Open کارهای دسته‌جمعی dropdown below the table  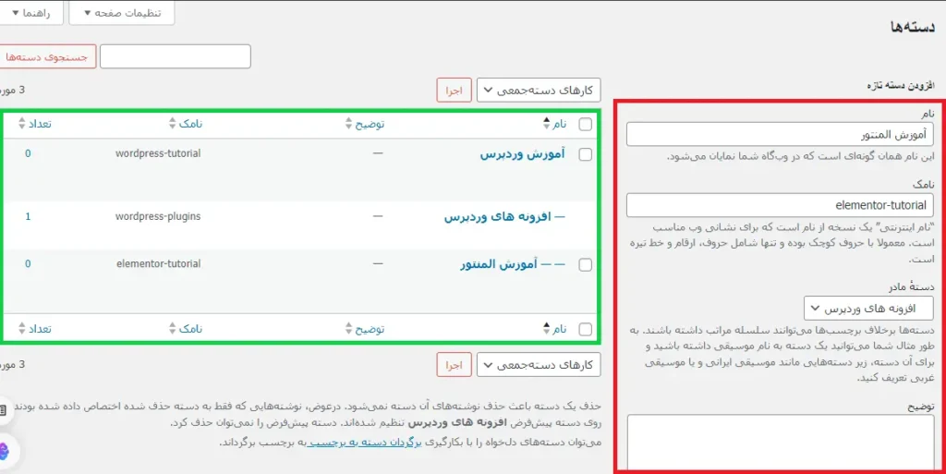(539, 365)
